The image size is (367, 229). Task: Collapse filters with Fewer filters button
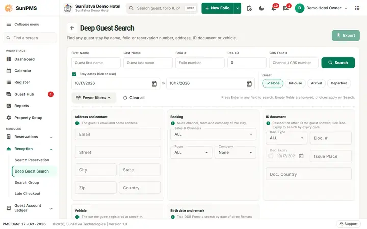click(x=94, y=98)
